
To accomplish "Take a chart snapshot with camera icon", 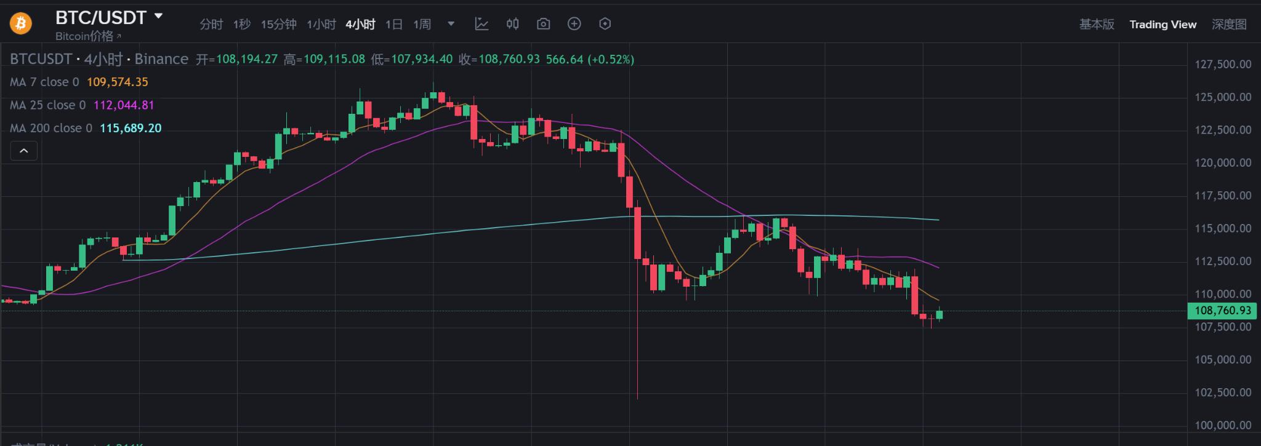I will point(543,24).
